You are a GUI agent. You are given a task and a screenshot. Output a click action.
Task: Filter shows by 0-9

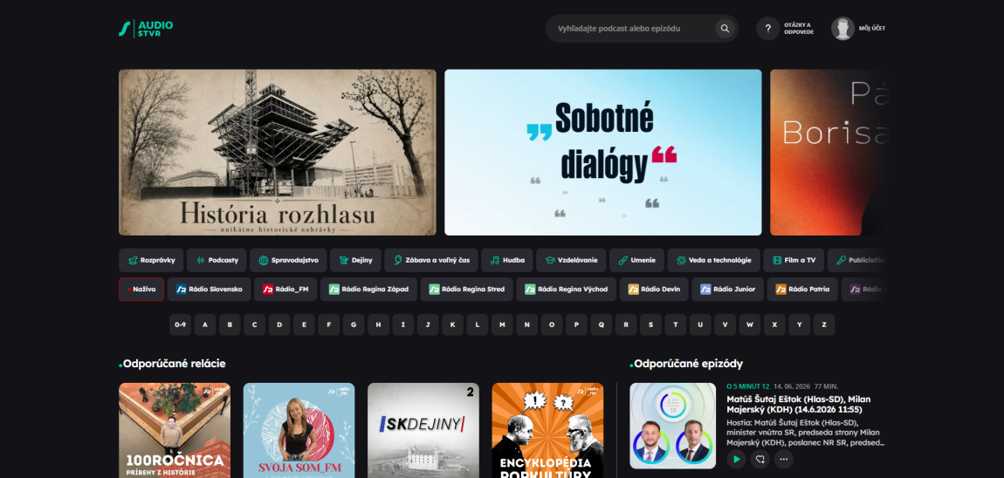[180, 324]
